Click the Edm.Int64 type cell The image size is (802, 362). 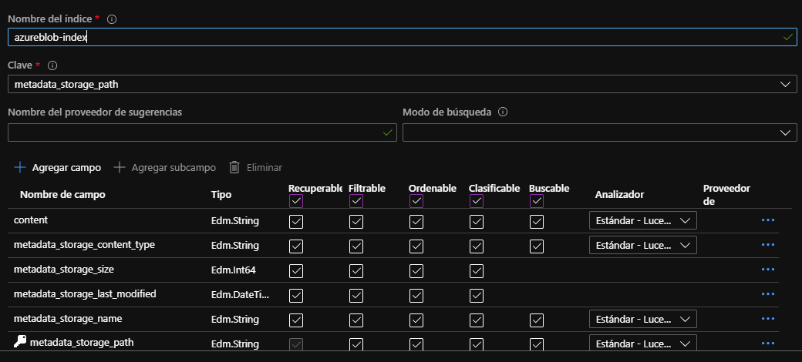pos(233,270)
